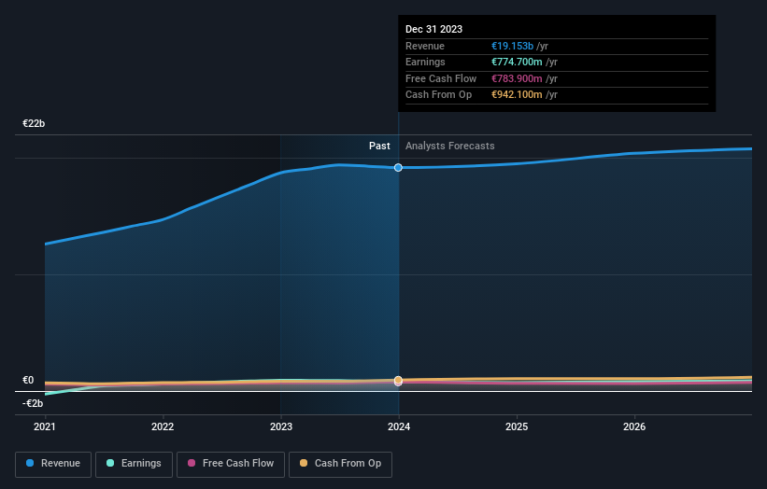The width and height of the screenshot is (767, 489).
Task: Click the Past section label
Action: 379,146
